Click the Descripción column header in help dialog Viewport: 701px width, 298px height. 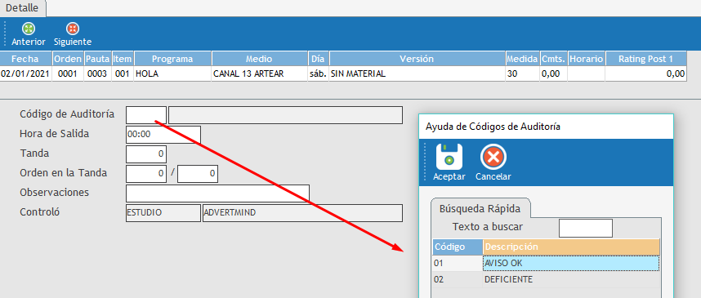(x=571, y=247)
